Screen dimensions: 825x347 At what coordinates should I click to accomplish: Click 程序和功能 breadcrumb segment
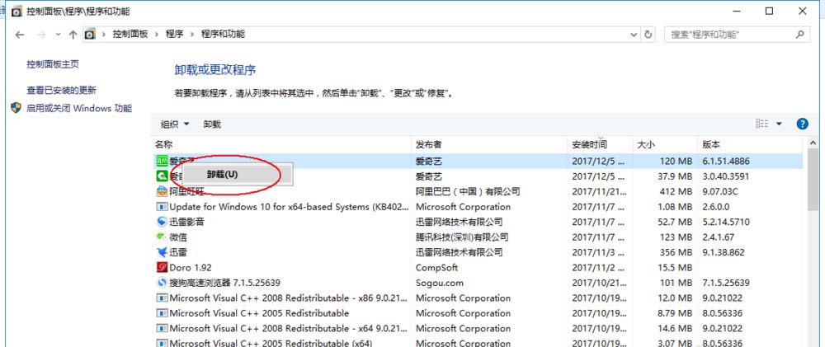pos(223,34)
